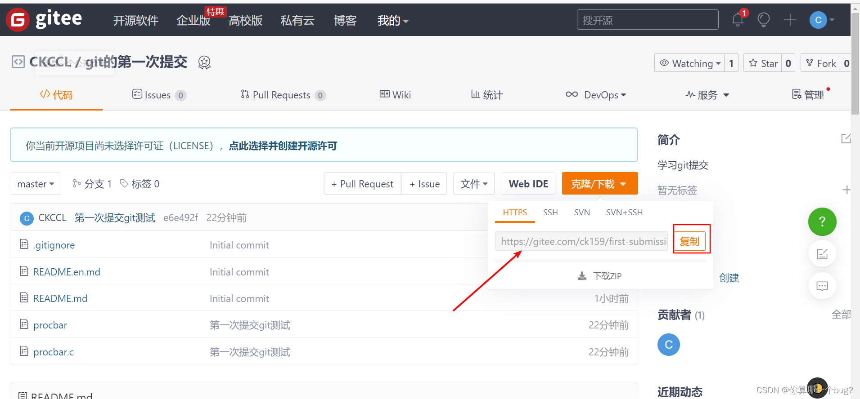
Task: Click the .gitignore file icon
Action: (x=24, y=244)
